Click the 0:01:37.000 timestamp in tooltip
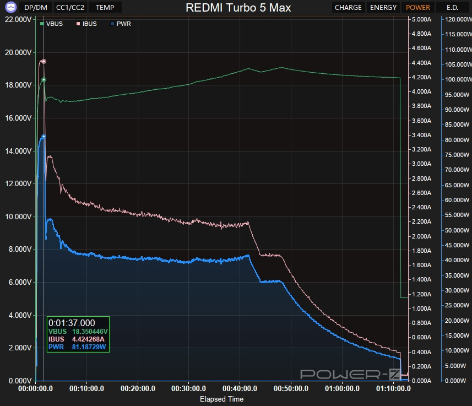This screenshot has width=472, height=406. [x=72, y=323]
